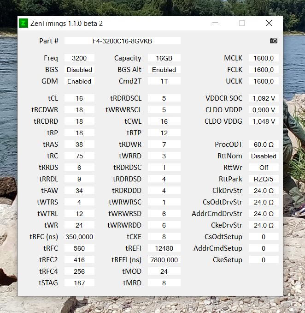Click the CsOdtDrvStr value 24.0 Ω
Screen dimensions: 305x313
264,202
